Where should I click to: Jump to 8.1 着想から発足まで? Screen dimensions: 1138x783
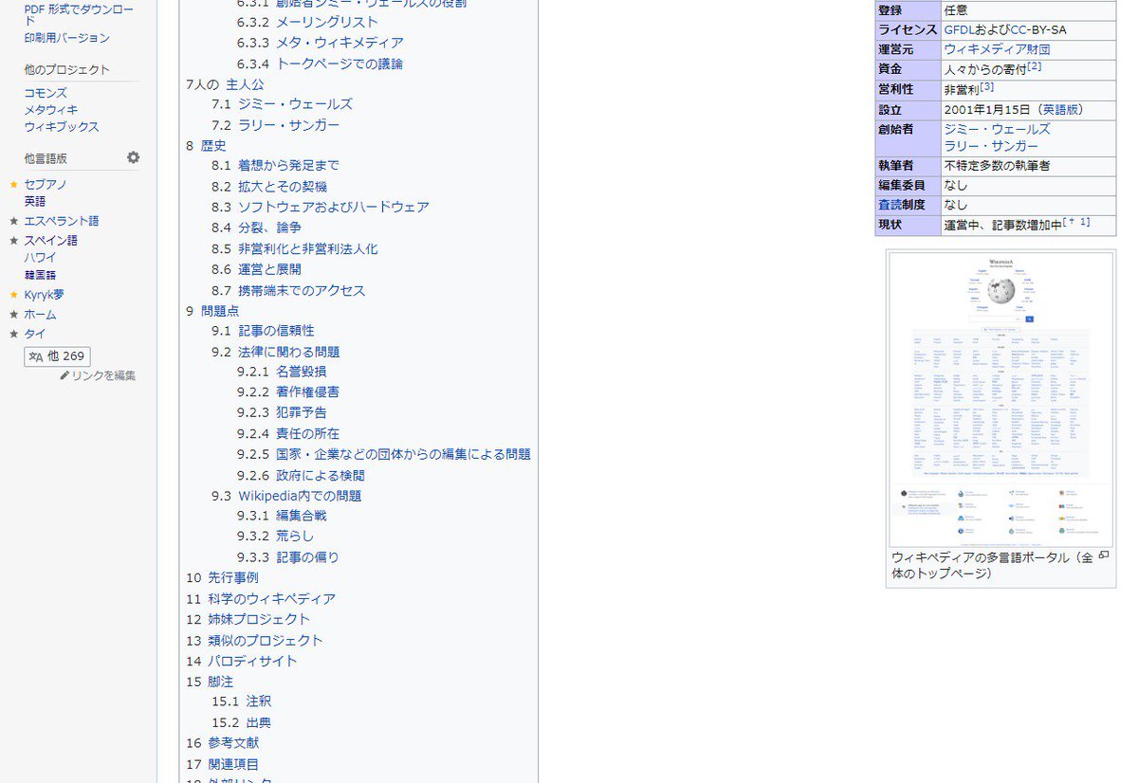coord(275,165)
